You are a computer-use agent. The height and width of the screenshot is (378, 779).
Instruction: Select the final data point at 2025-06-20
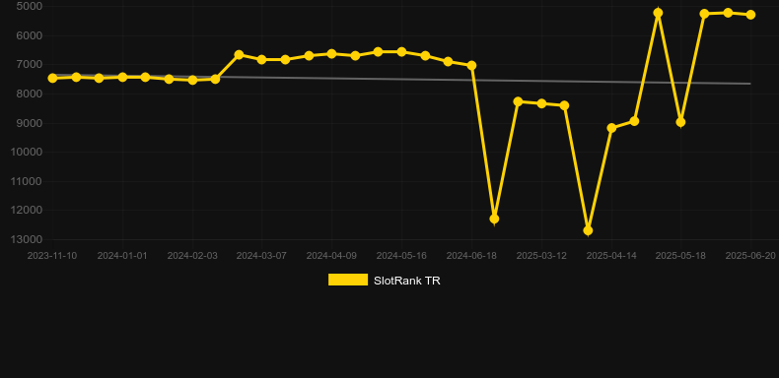coord(750,15)
